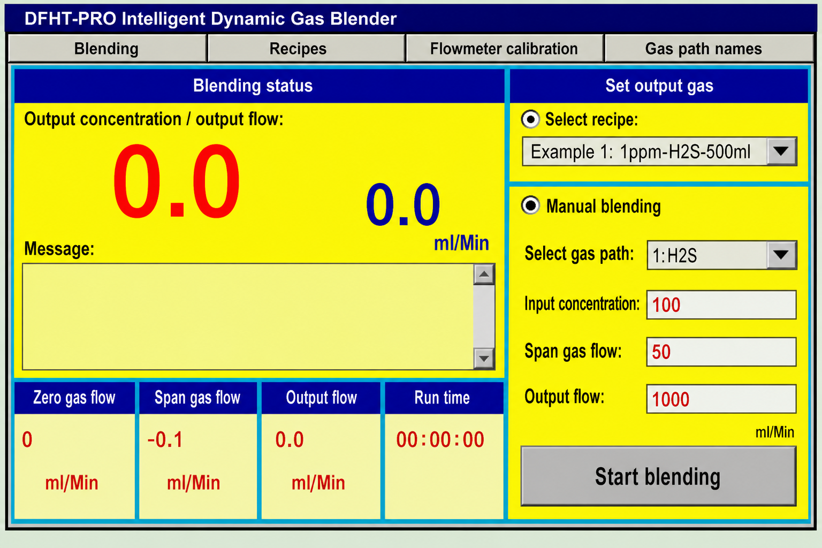Image resolution: width=822 pixels, height=548 pixels.
Task: Open the Recipes tab
Action: tap(306, 49)
